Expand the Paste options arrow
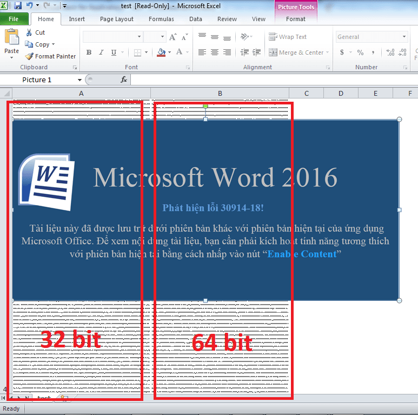 click(x=11, y=57)
